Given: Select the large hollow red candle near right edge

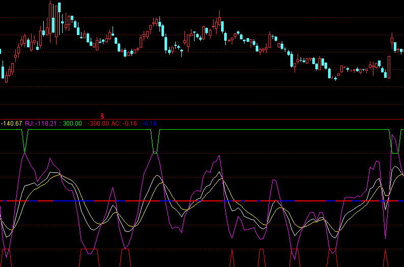Looking at the screenshot, I should click(x=388, y=66).
